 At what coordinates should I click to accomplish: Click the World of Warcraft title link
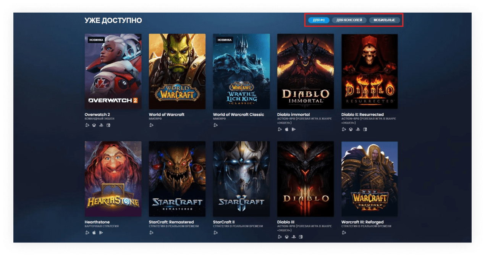[167, 114]
